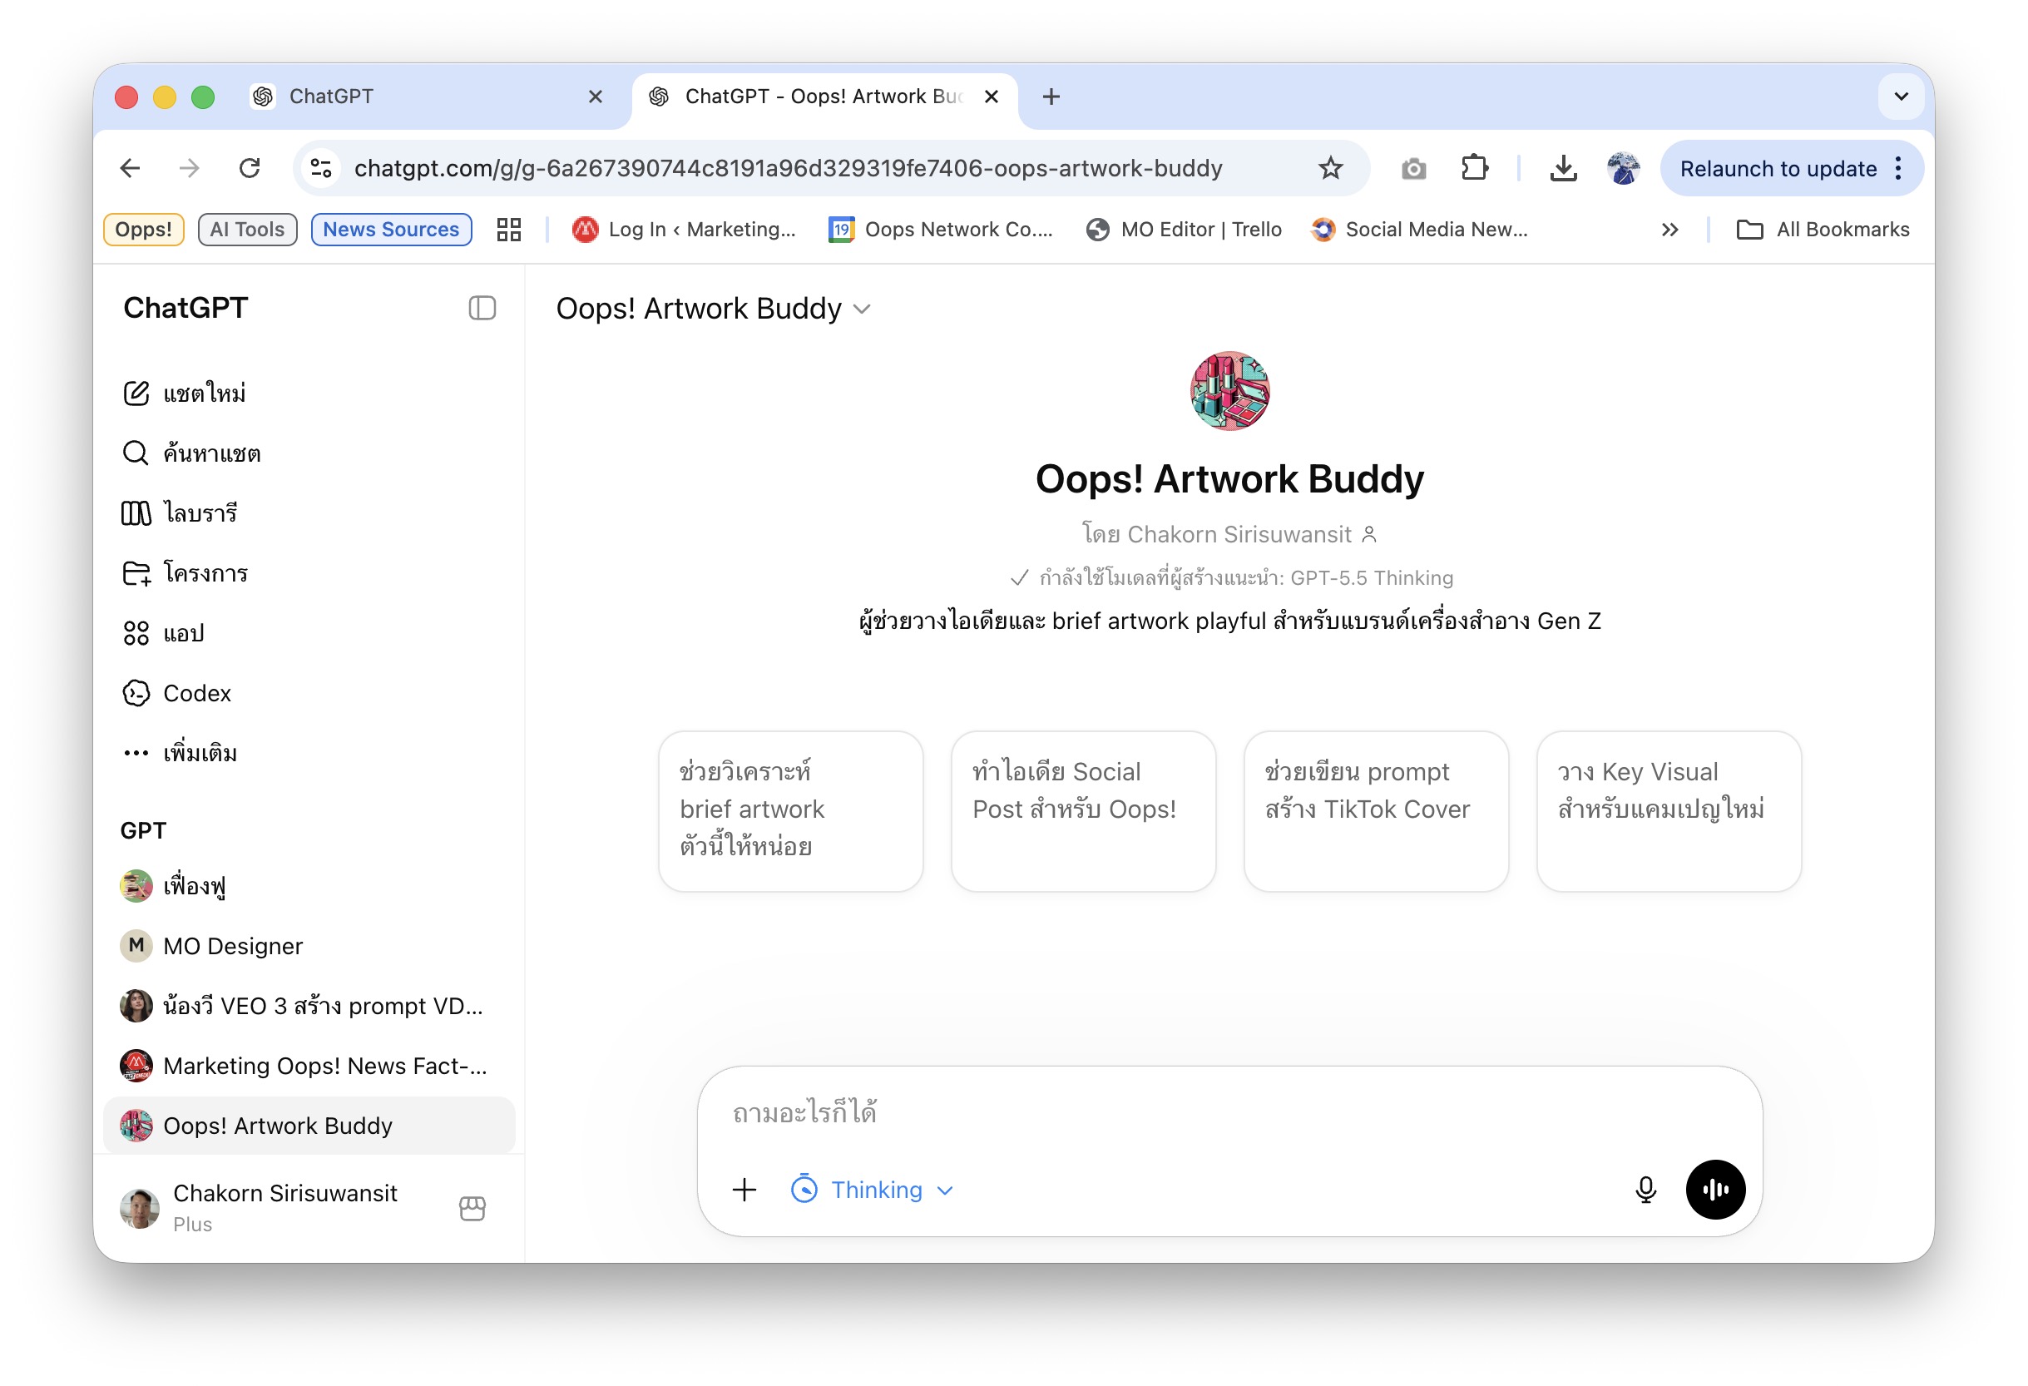Focus the ถามอะไรก็ได้ message input
2028x1386 pixels.
click(1229, 1113)
